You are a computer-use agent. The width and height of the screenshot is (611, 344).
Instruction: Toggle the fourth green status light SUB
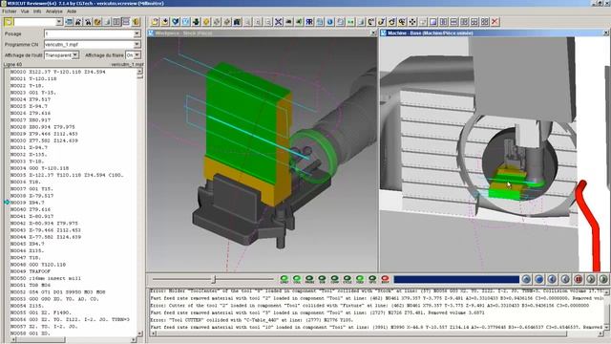point(322,279)
